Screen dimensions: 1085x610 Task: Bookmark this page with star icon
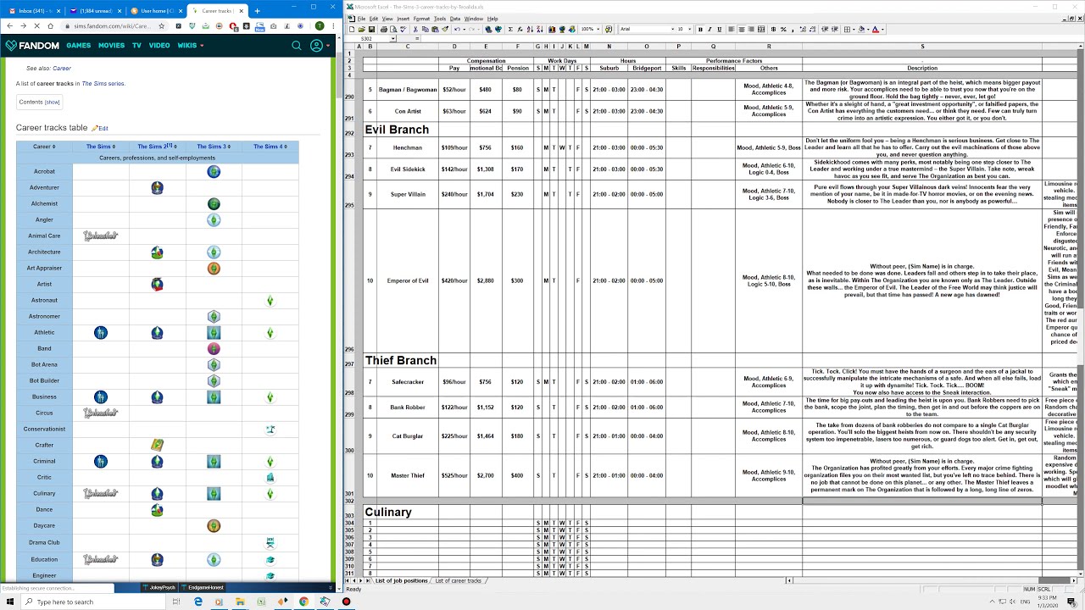[162, 26]
